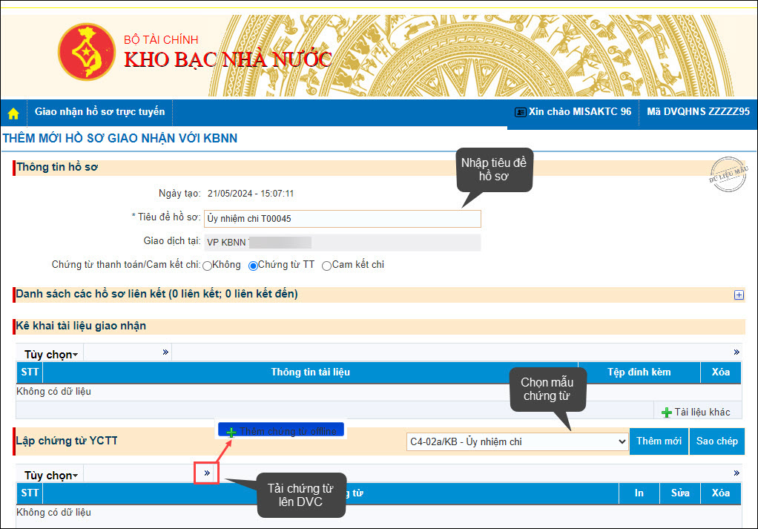The image size is (758, 529).
Task: Click the Tiêu đề hồ sơ input field
Action: [342, 218]
